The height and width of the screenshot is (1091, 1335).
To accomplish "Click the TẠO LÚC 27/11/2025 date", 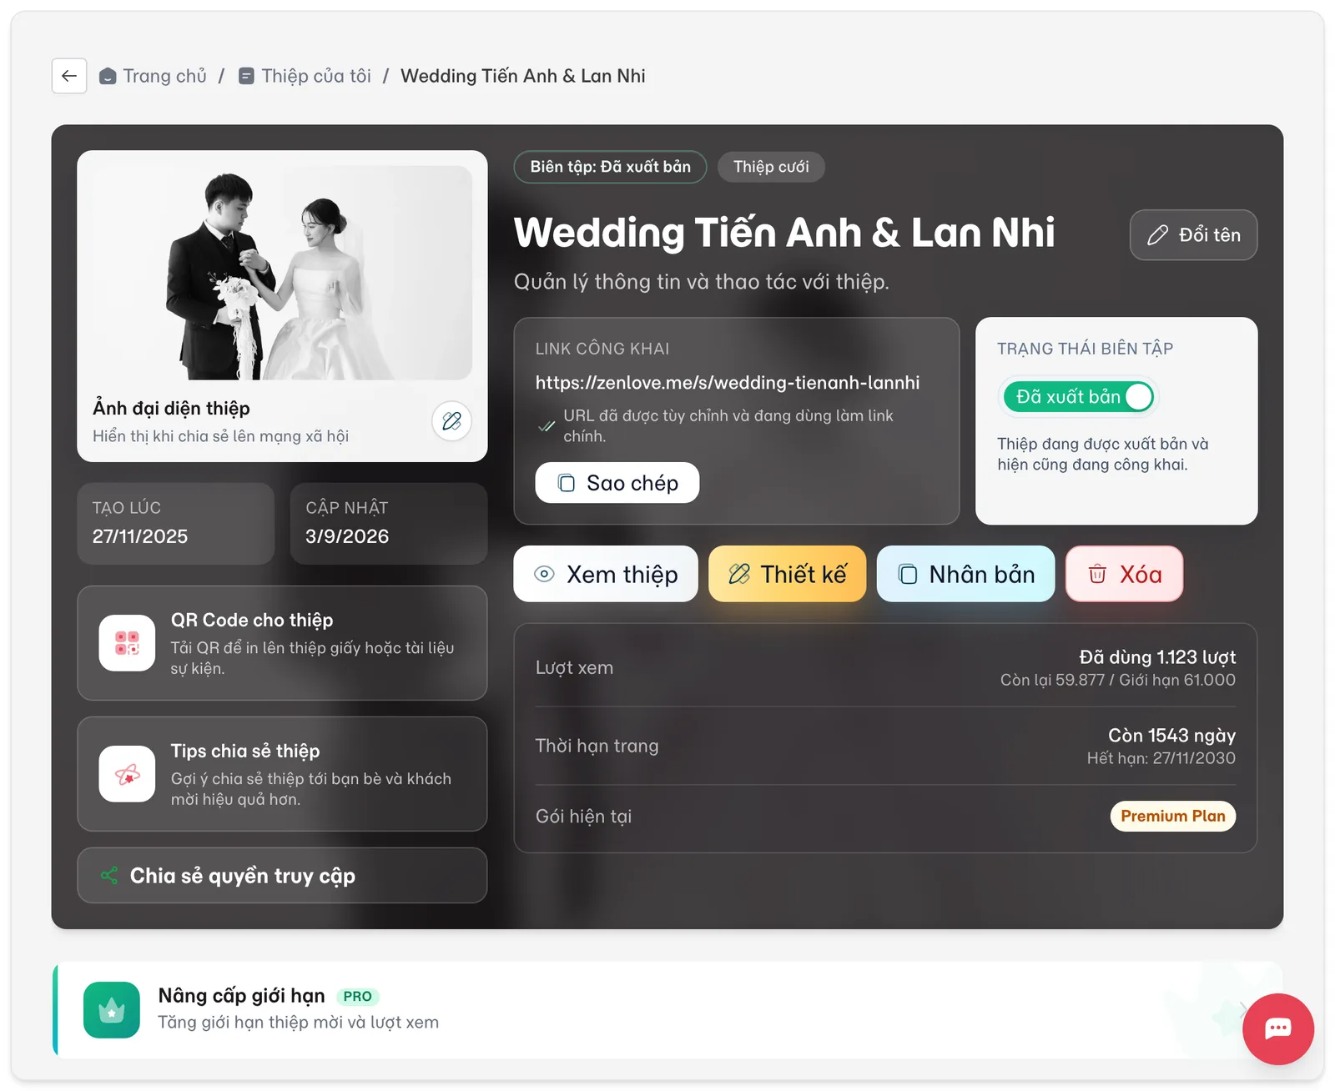I will coord(140,536).
